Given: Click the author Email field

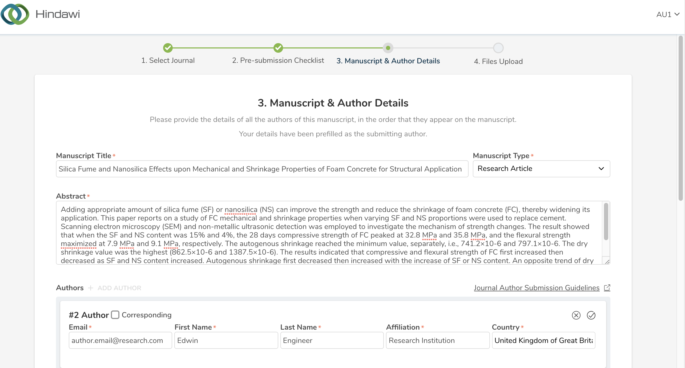Looking at the screenshot, I should (120, 340).
